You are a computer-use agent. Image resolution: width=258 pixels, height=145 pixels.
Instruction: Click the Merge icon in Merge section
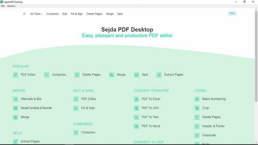tap(16, 117)
